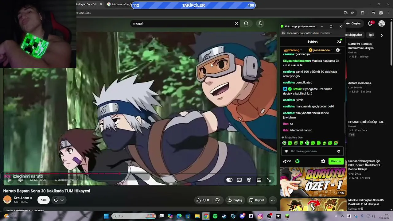Share the video with Paylaş
393x221 pixels.
point(235,200)
